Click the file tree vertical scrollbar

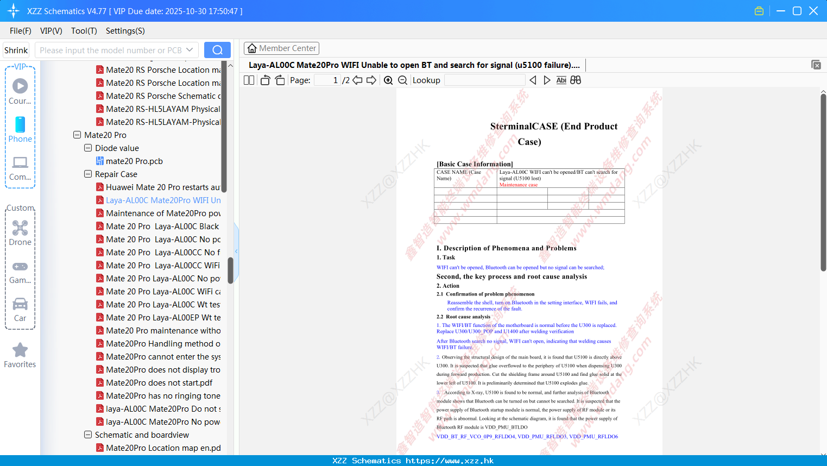(230, 270)
